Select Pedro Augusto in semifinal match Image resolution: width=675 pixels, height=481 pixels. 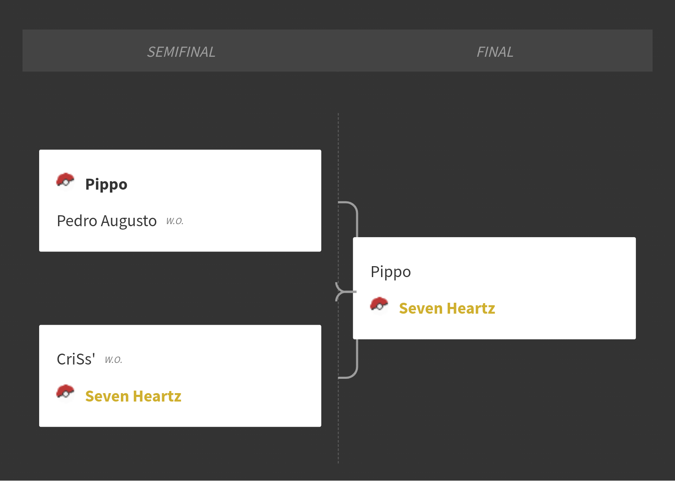[107, 221]
